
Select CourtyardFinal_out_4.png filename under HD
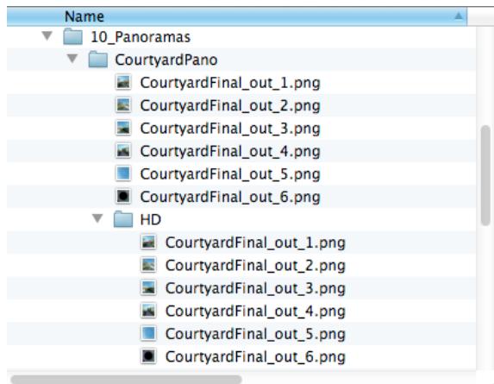pos(255,312)
